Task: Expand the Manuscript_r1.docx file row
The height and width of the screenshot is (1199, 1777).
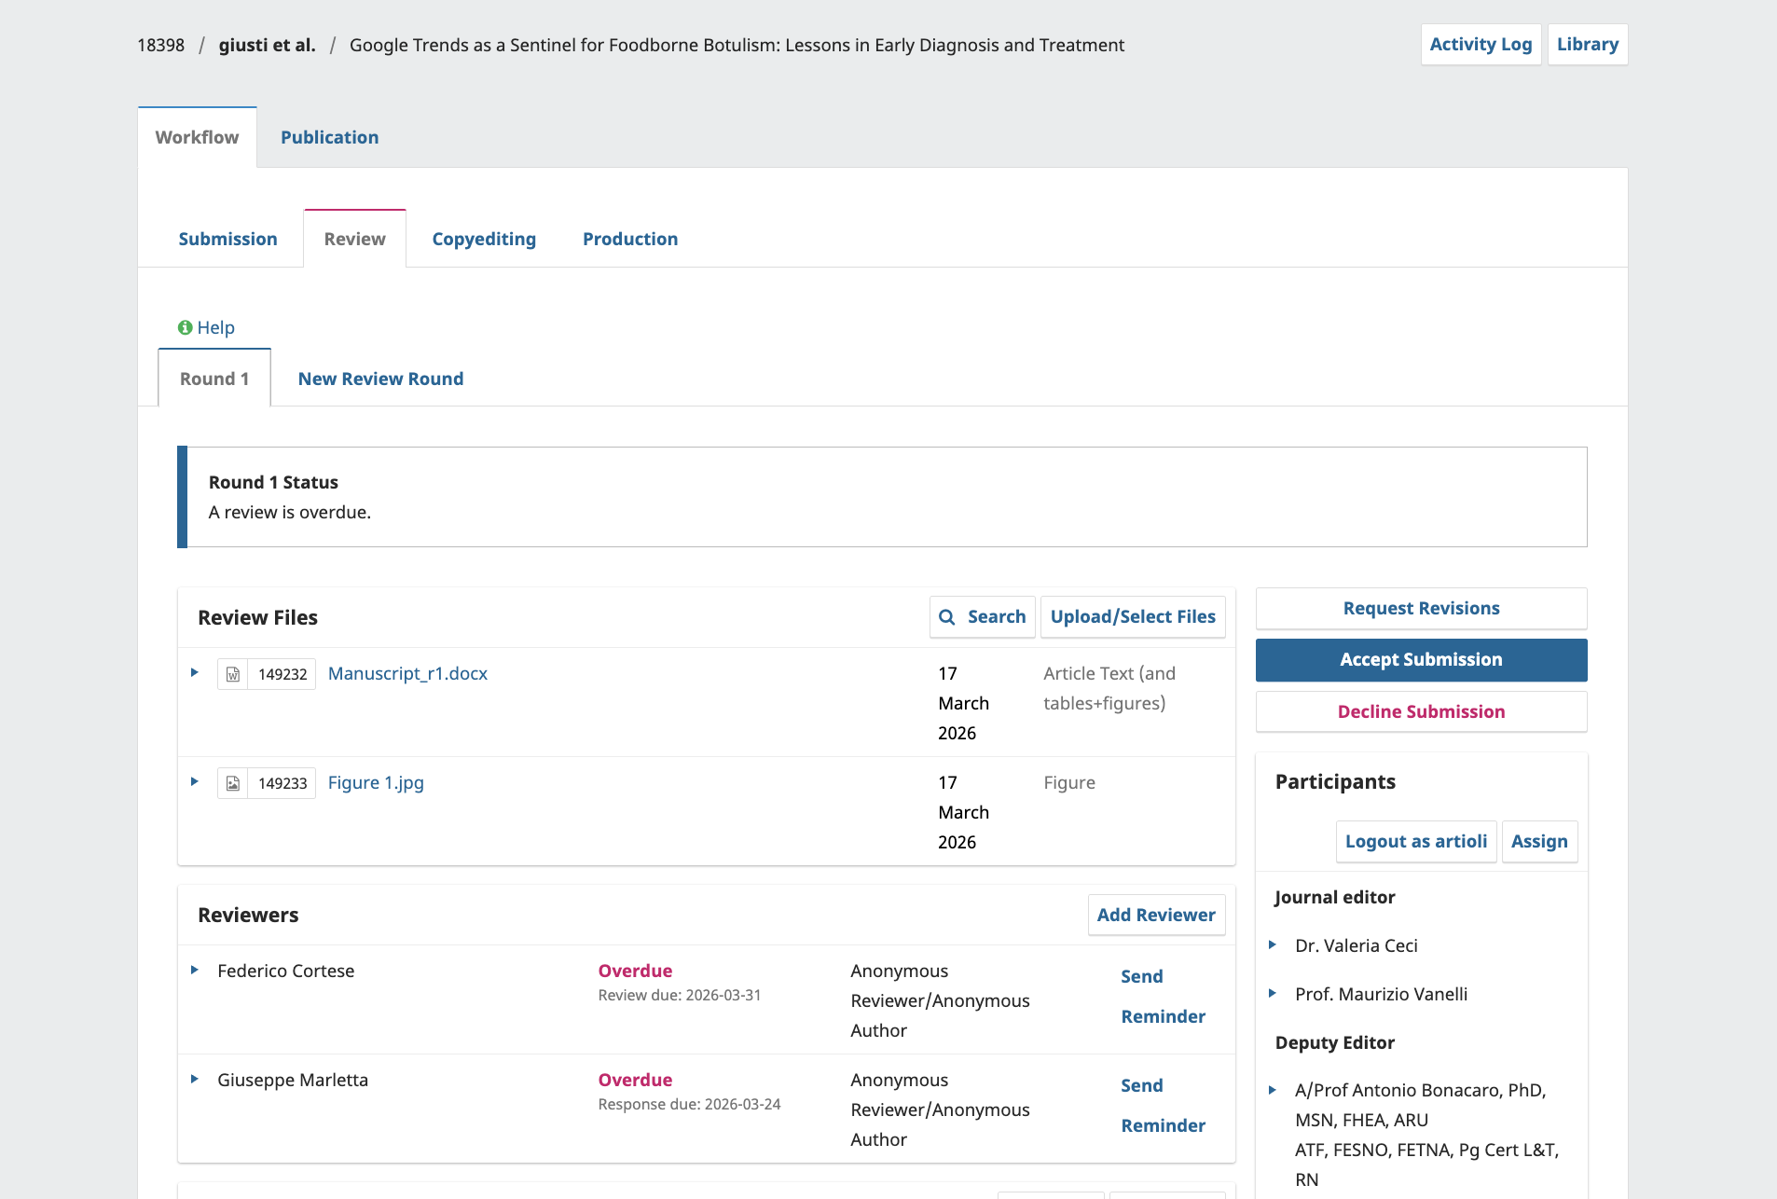Action: (194, 672)
